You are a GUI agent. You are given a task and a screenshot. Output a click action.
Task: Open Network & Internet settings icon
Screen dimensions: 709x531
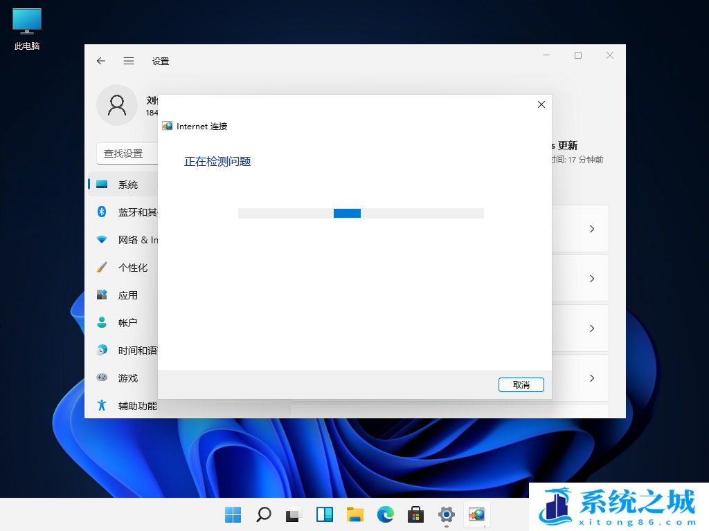pyautogui.click(x=102, y=240)
